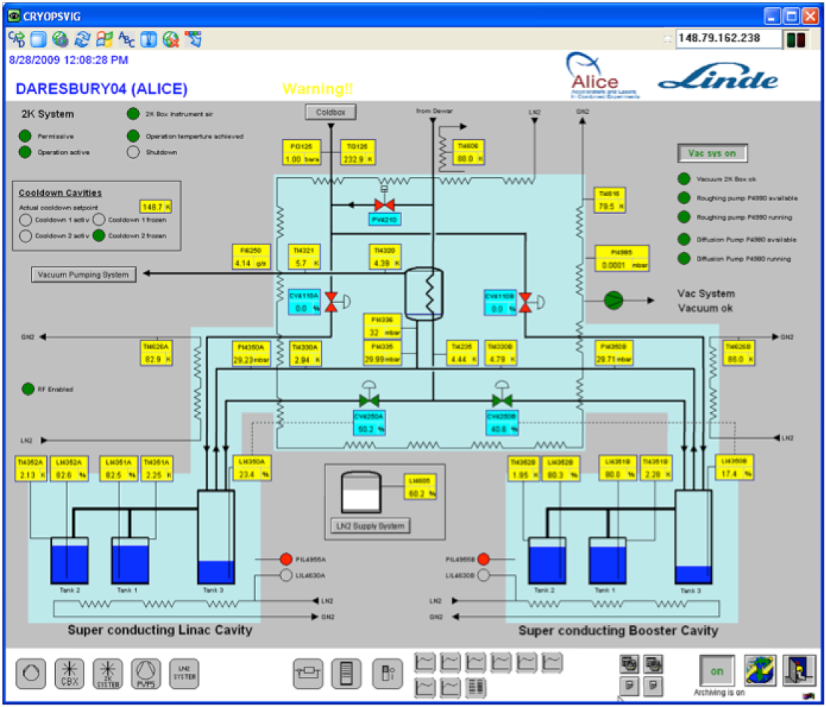Click the exit door icon
826x707 pixels.
pos(799,670)
